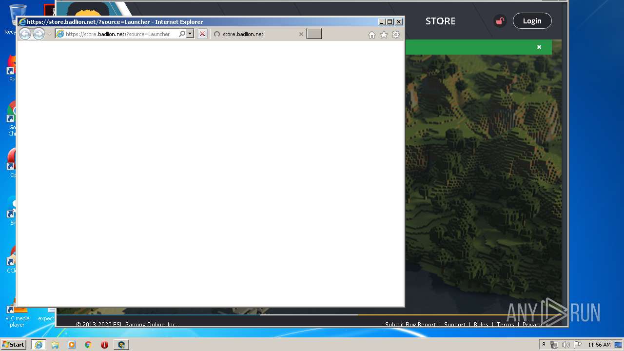Open the Terms link in footer

coord(506,325)
